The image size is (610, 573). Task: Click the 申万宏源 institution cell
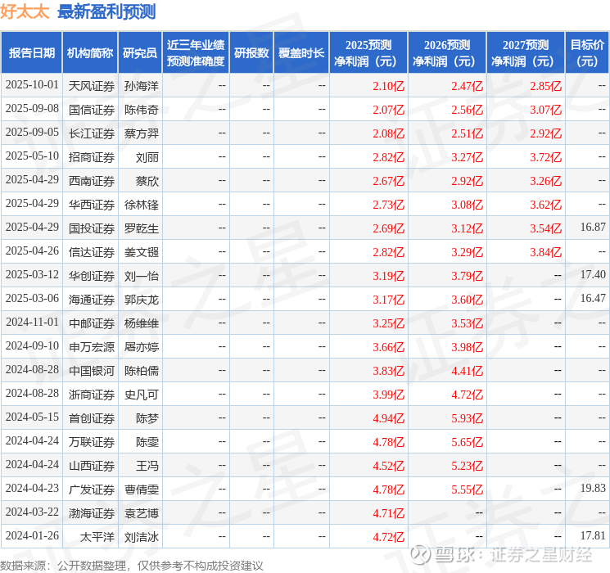[92, 347]
